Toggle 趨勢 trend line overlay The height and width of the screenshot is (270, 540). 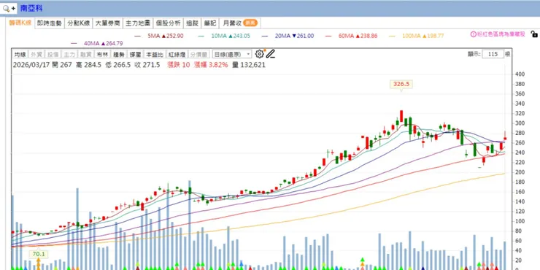point(119,55)
